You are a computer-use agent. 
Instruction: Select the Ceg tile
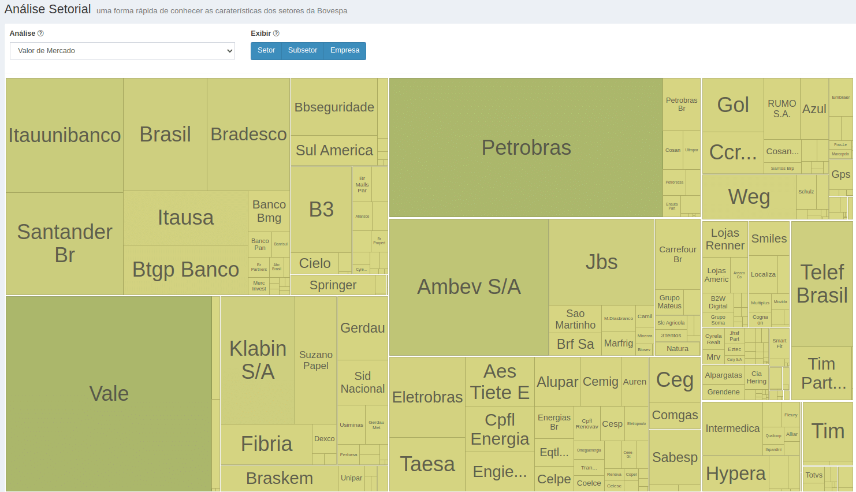tap(675, 380)
